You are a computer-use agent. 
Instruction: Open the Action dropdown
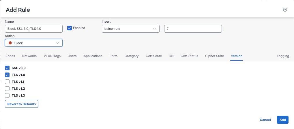(x=34, y=43)
